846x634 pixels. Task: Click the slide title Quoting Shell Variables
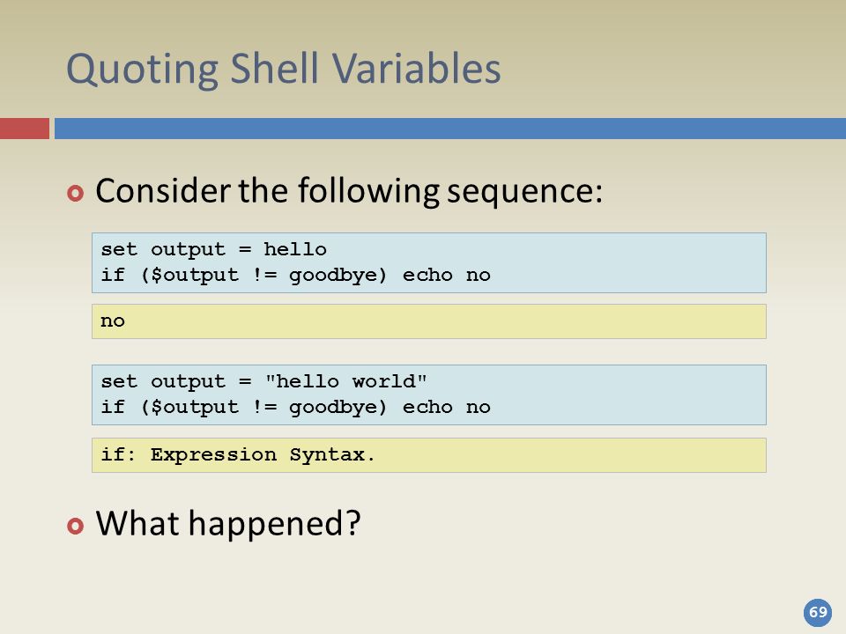(283, 70)
